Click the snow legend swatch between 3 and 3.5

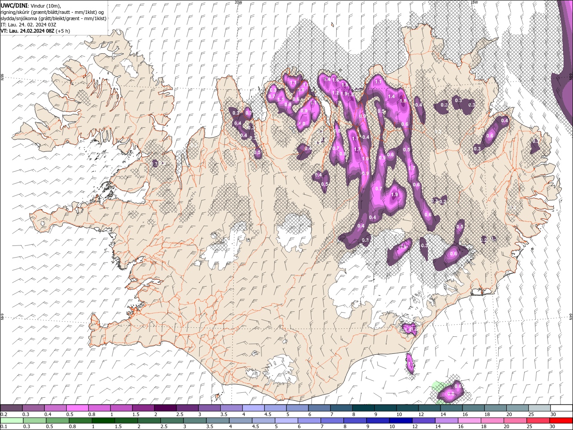[209, 408]
